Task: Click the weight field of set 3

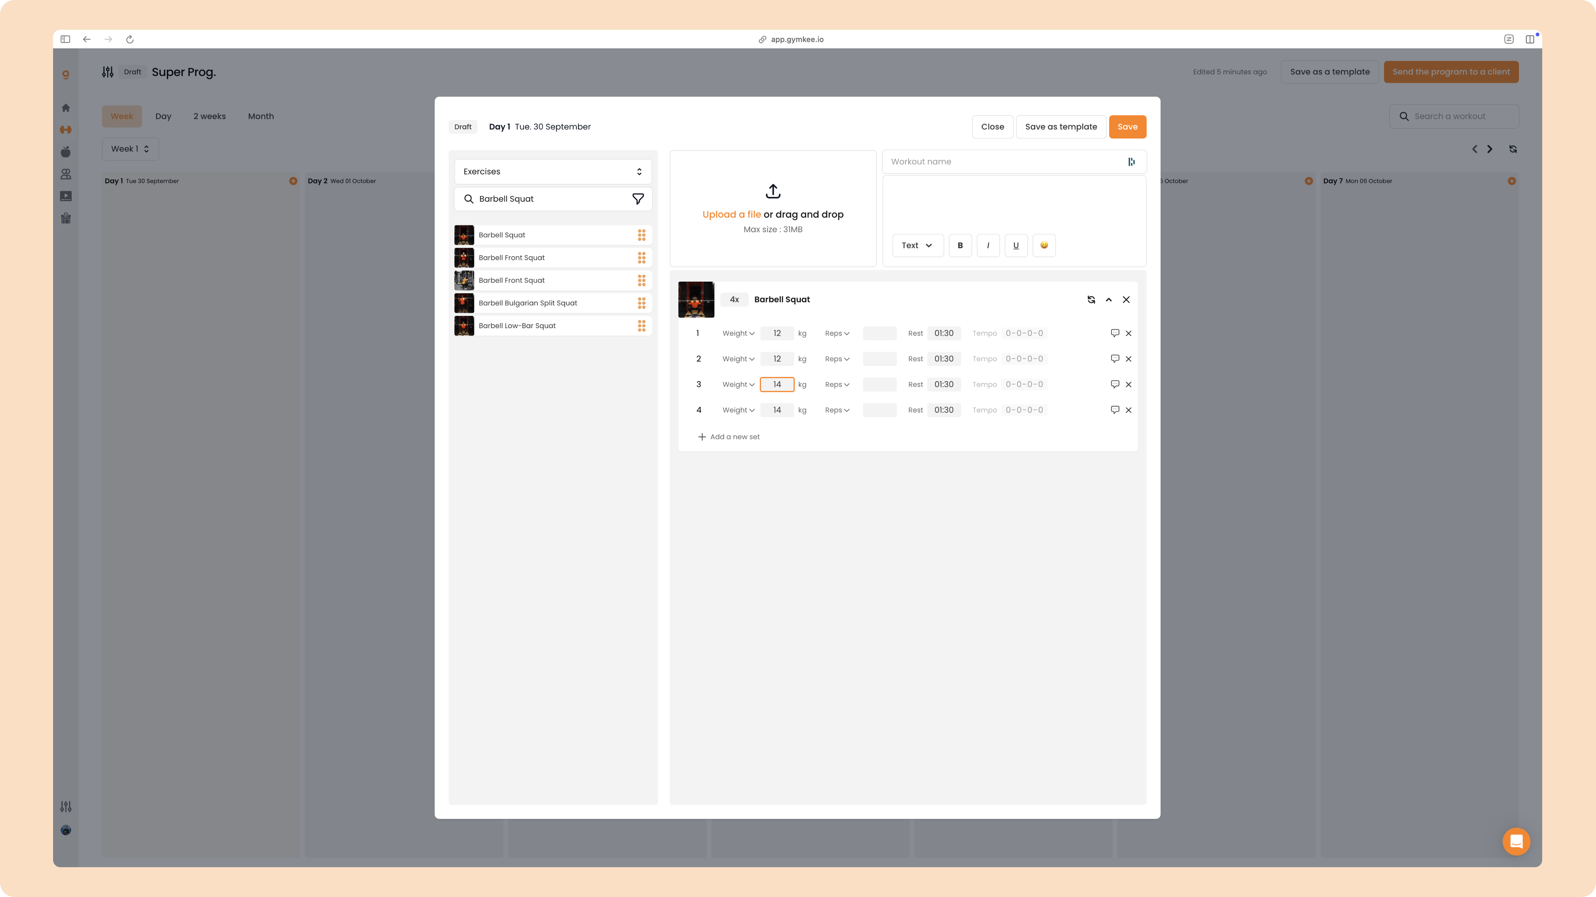Action: point(777,385)
